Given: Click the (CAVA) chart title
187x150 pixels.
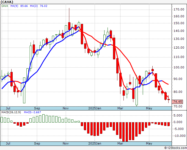Looking at the screenshot, I should coord(7,2).
